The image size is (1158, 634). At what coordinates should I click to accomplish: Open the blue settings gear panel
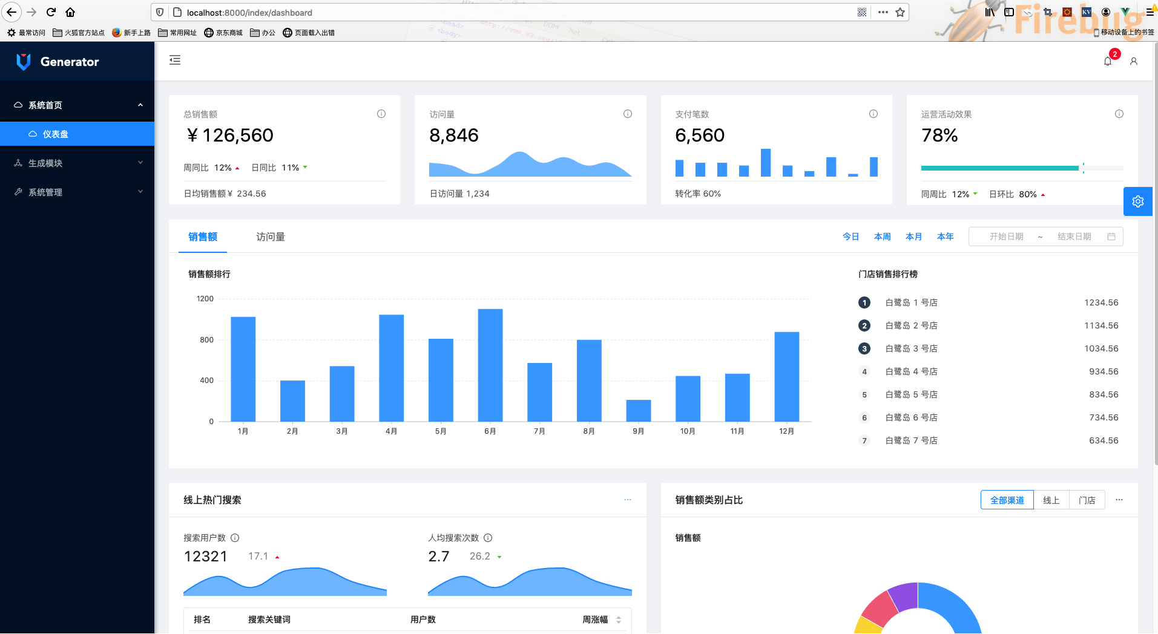(1138, 201)
